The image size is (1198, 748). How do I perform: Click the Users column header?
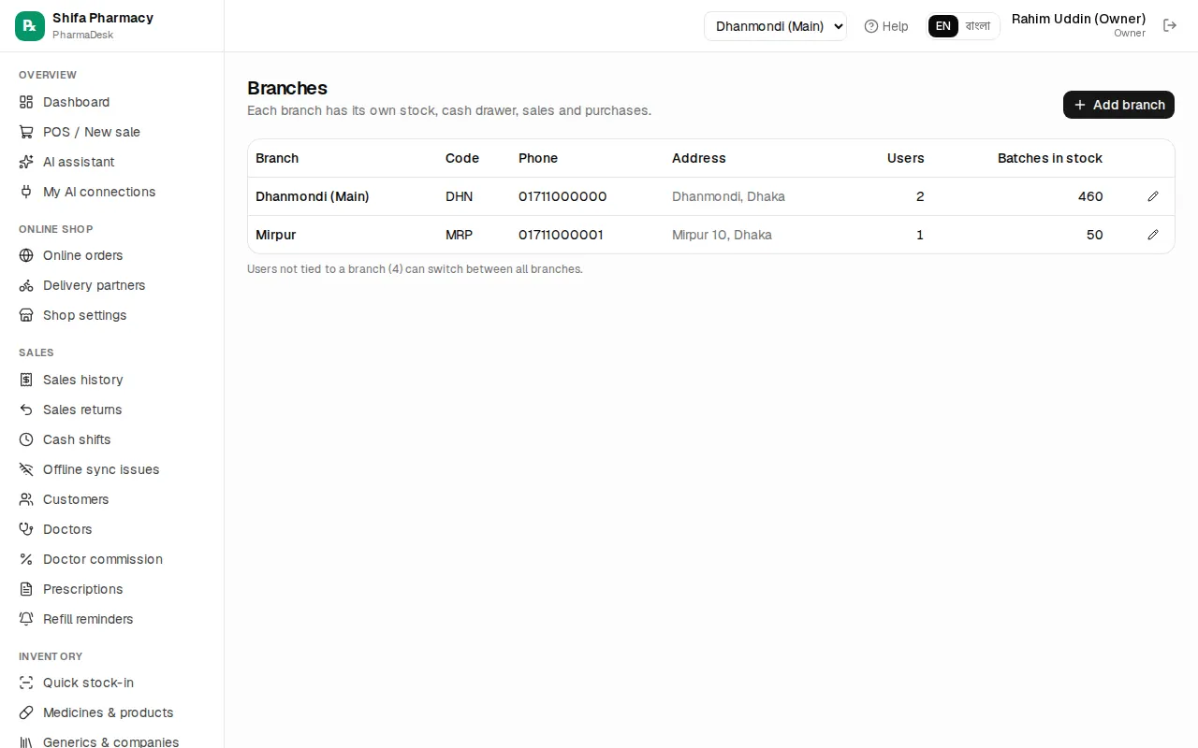point(905,158)
